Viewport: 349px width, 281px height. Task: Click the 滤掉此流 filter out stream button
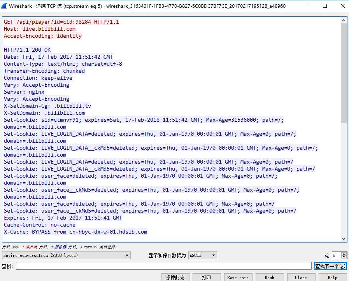pyautogui.click(x=175, y=277)
